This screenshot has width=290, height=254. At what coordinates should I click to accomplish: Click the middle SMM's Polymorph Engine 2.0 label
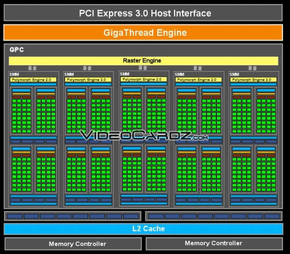(x=144, y=79)
